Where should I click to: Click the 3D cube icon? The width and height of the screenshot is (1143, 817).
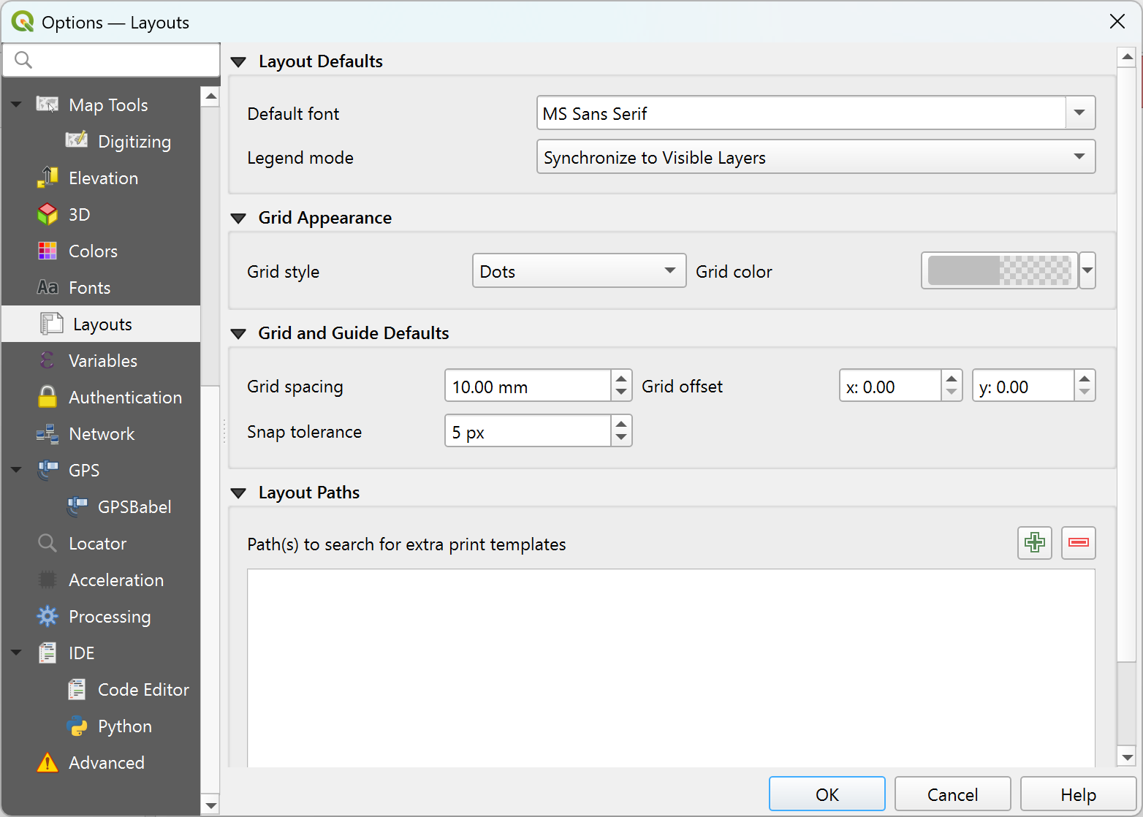coord(48,214)
